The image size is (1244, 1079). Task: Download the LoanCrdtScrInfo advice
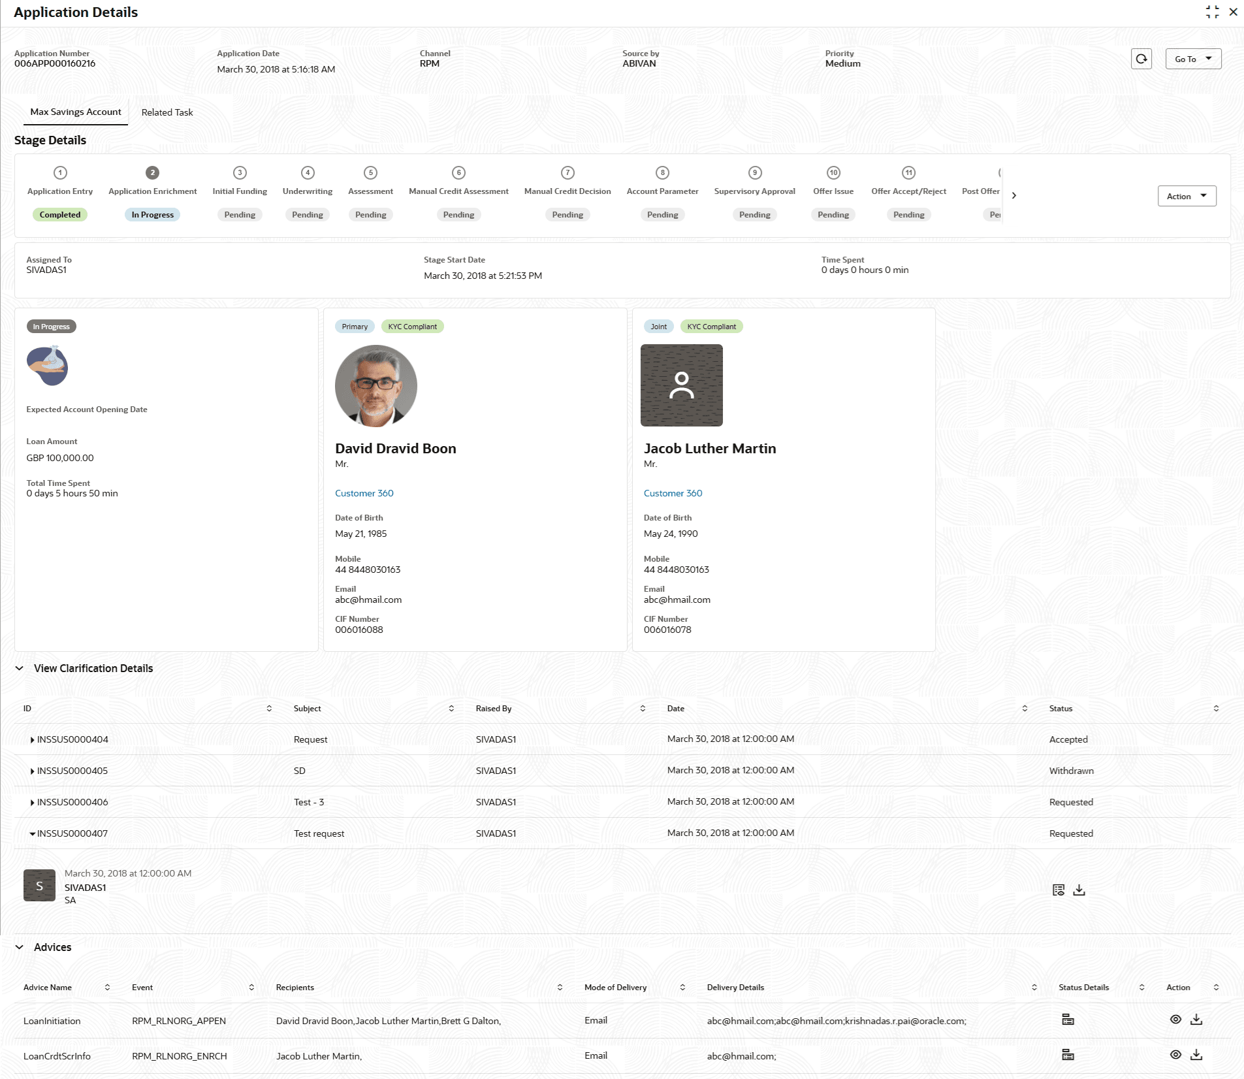tap(1196, 1055)
